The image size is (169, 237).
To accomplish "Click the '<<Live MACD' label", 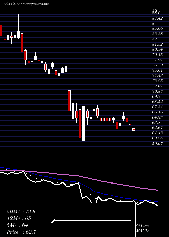I will (x=142, y=228).
